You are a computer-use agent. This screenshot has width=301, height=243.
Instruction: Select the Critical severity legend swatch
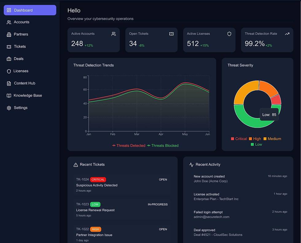(233, 139)
